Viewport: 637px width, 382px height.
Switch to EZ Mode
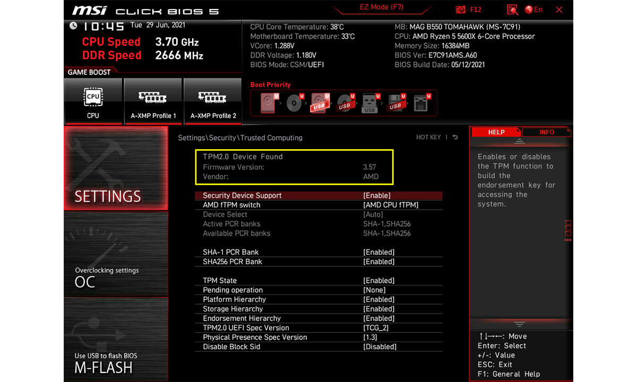[381, 7]
